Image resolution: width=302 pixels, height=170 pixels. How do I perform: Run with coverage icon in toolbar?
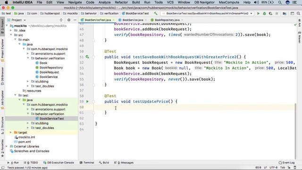click(x=270, y=14)
